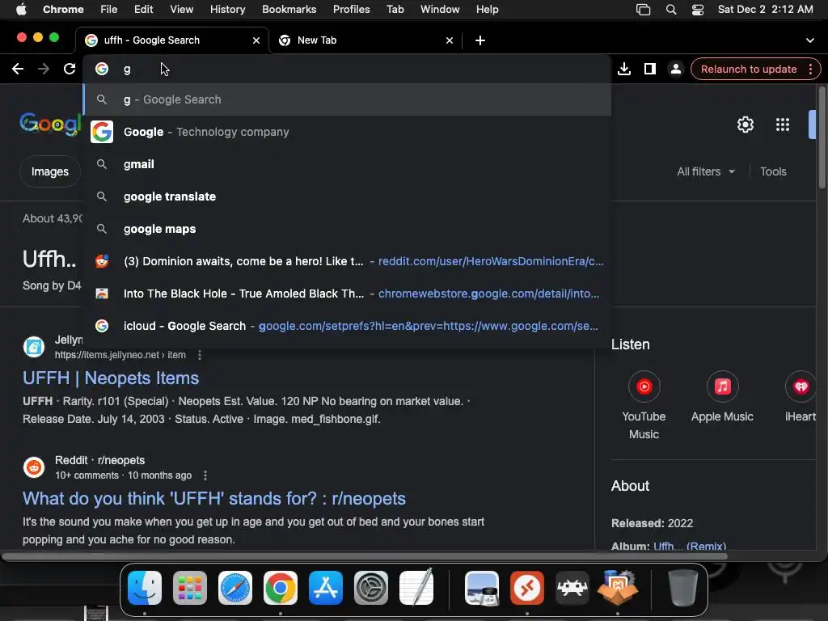The height and width of the screenshot is (621, 828).
Task: Open the Bookmarks menu
Action: tap(289, 10)
